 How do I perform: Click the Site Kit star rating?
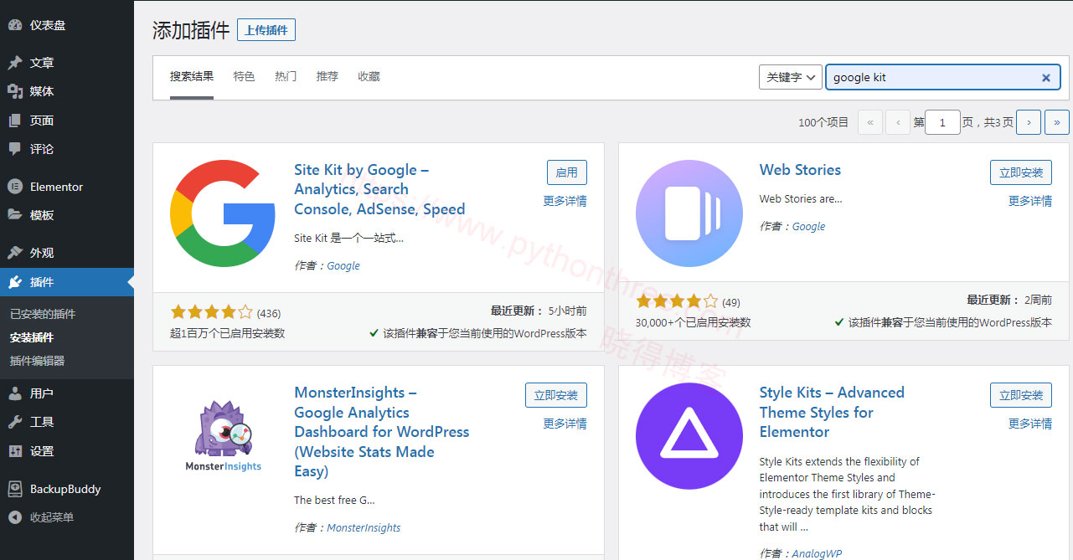pyautogui.click(x=211, y=312)
